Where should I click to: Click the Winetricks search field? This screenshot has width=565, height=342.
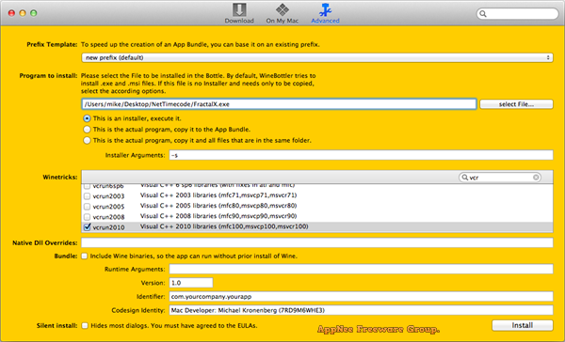(500, 178)
